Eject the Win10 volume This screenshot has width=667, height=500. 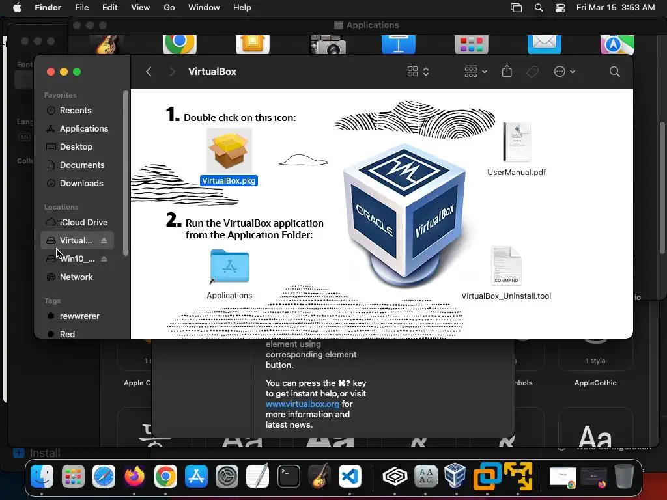(104, 259)
